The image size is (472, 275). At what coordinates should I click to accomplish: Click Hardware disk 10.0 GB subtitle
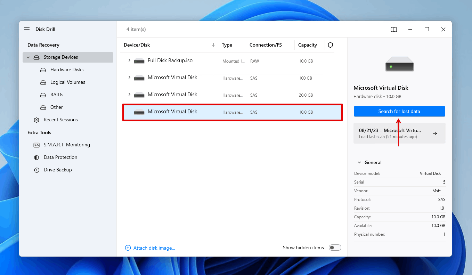[377, 96]
